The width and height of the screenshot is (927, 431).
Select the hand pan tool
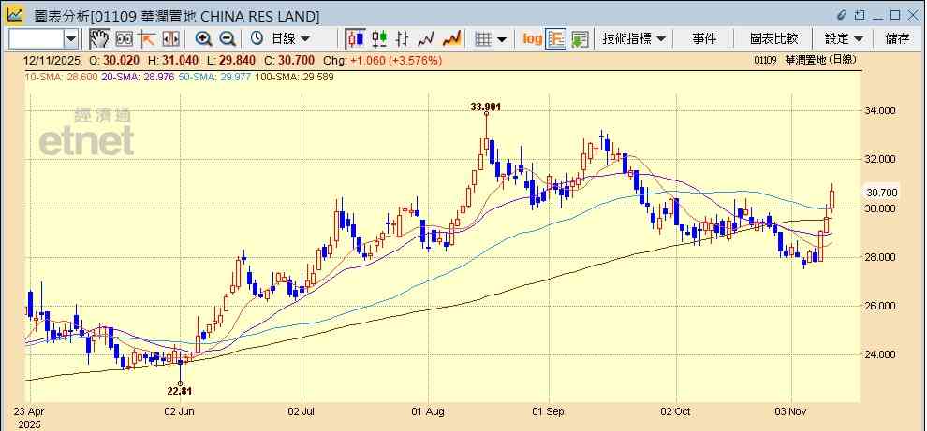pos(100,39)
